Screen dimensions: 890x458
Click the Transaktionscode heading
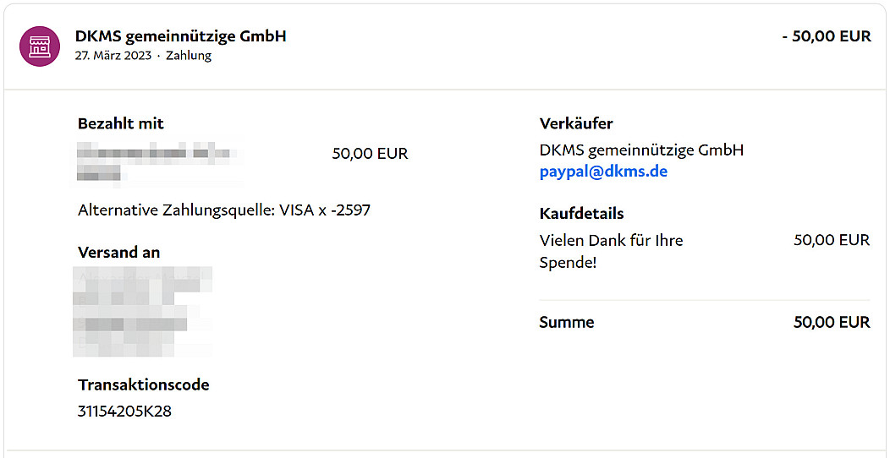143,385
